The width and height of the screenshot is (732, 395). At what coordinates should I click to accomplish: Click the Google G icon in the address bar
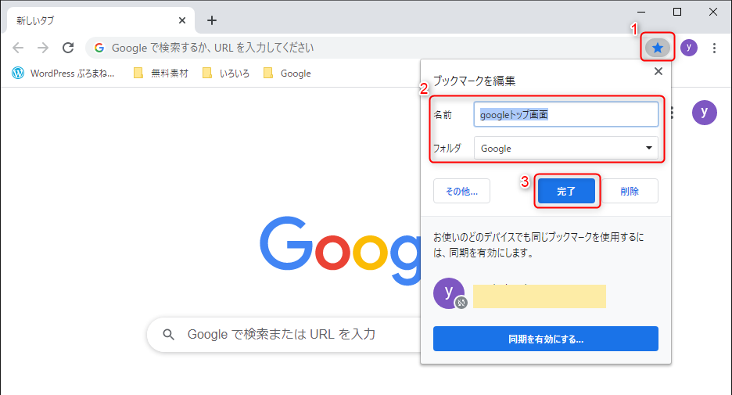99,48
